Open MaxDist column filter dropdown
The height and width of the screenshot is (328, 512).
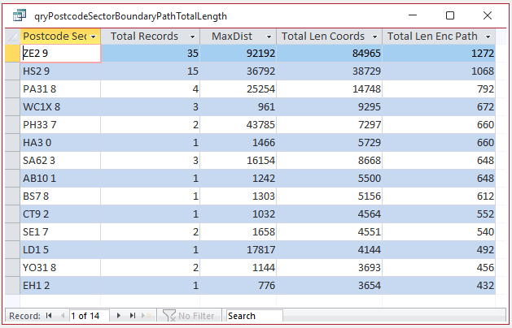[269, 37]
